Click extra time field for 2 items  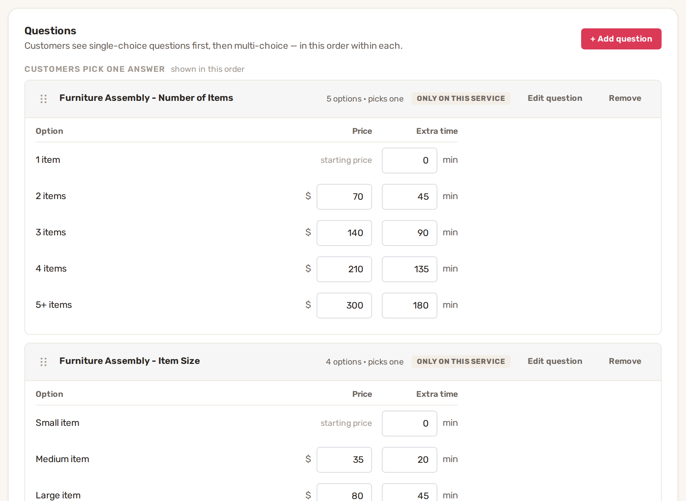point(410,197)
